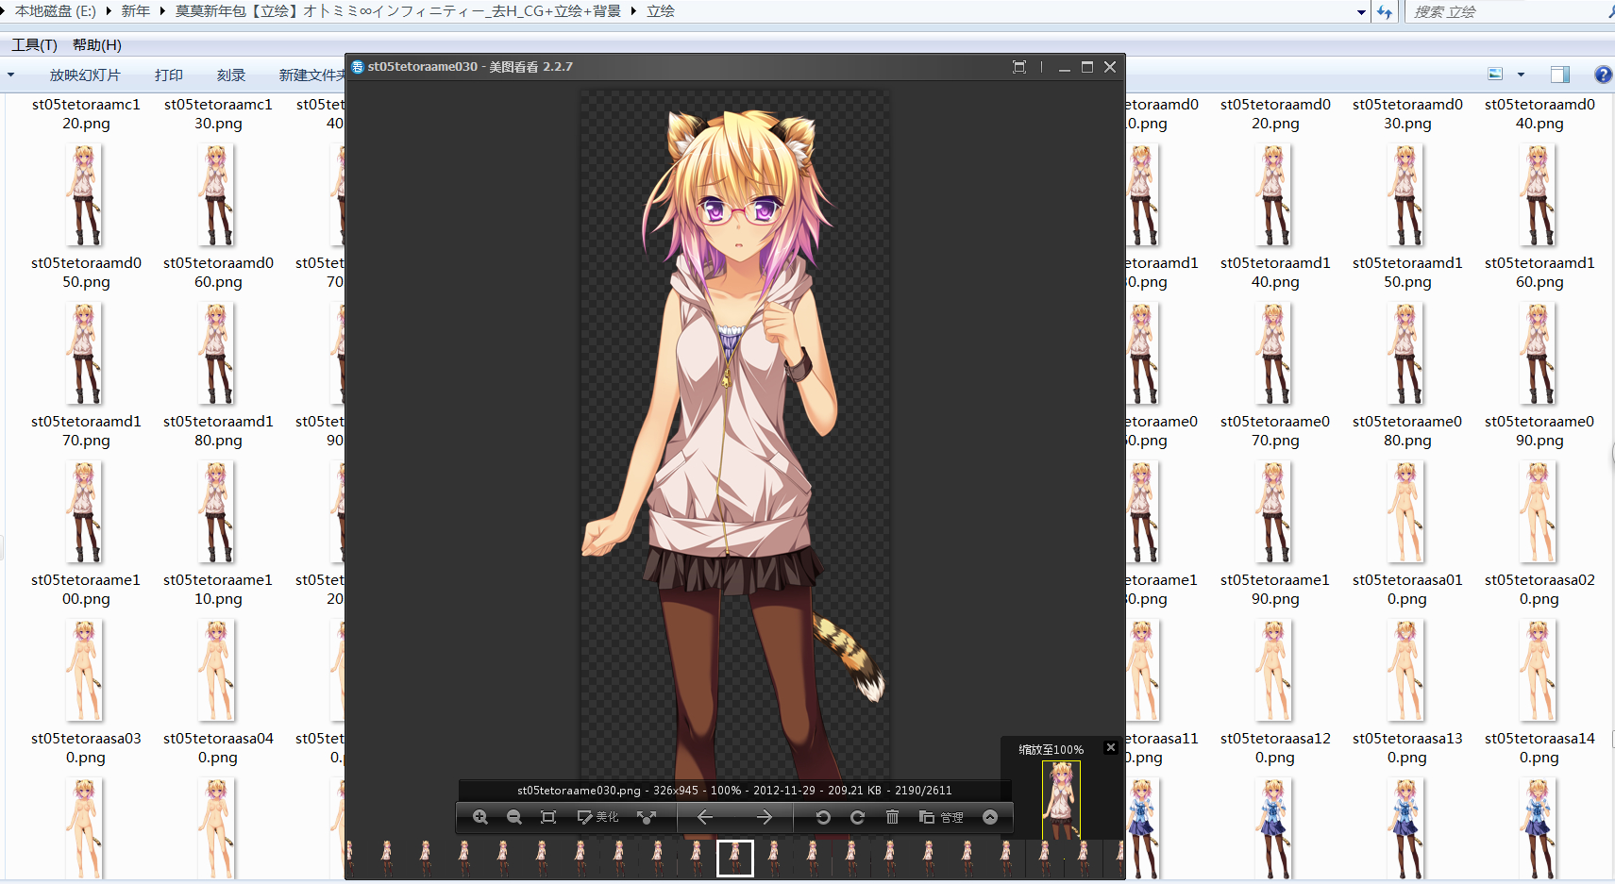Open address bar history dropdown
The height and width of the screenshot is (884, 1615).
(1361, 12)
